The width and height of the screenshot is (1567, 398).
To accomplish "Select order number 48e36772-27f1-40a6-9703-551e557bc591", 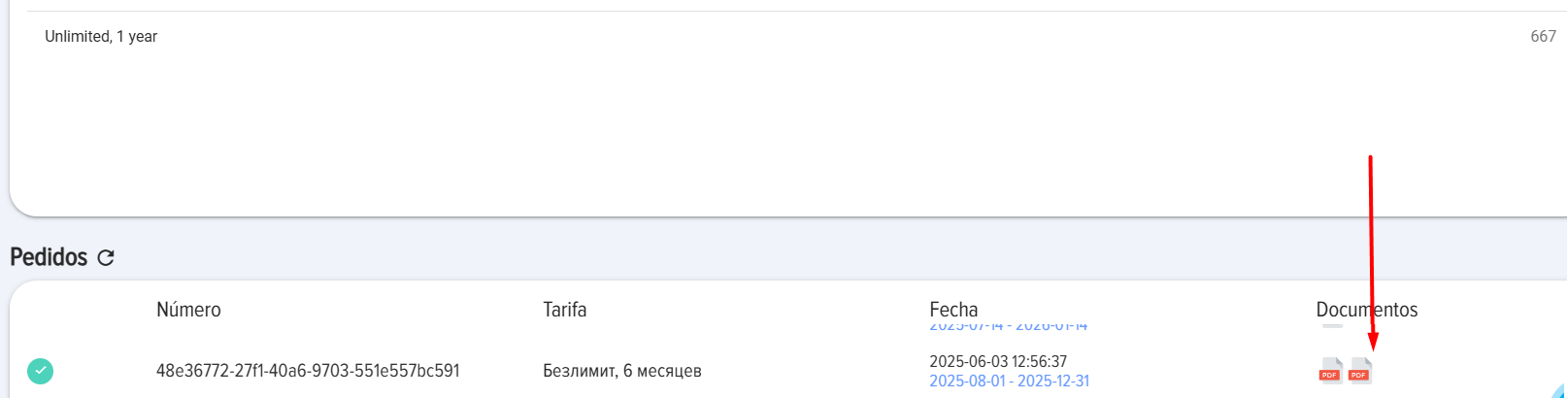I will tap(308, 371).
